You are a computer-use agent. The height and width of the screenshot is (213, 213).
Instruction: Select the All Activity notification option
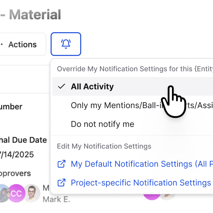pyautogui.click(x=92, y=86)
